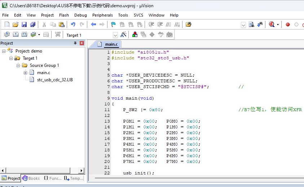Screen dimensions: 304x187
Task: Open the Project menu
Action: coord(47,15)
